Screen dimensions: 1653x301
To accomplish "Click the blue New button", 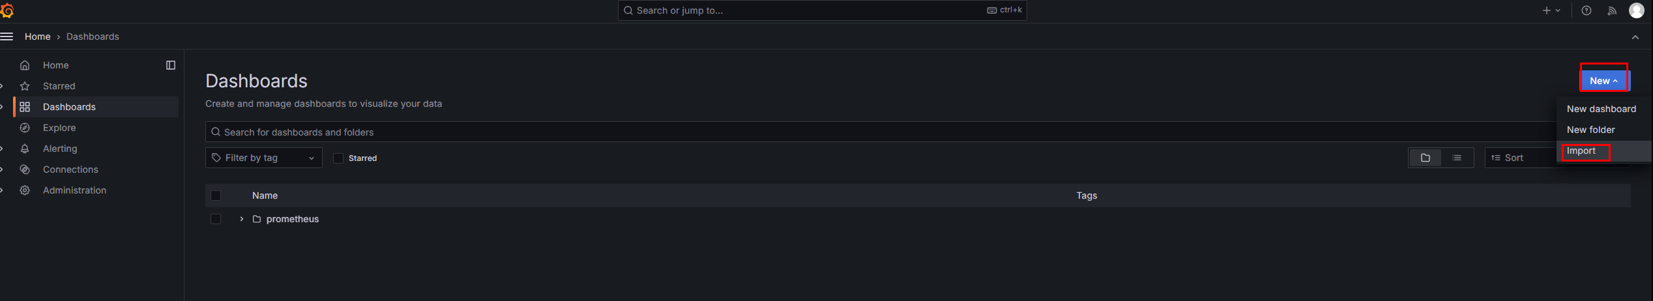I will (x=1603, y=81).
